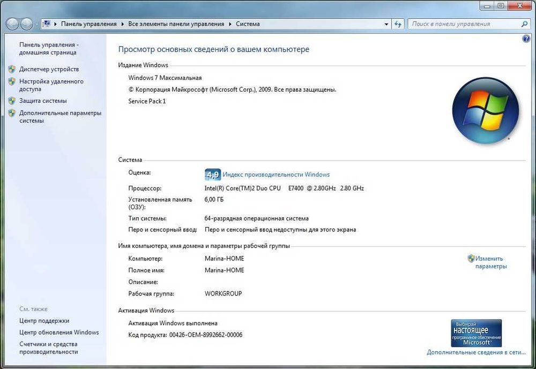Click the magnifier search icon

(524, 24)
